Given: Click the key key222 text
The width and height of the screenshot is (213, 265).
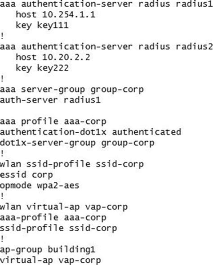Looking at the screenshot, I should (42, 68).
